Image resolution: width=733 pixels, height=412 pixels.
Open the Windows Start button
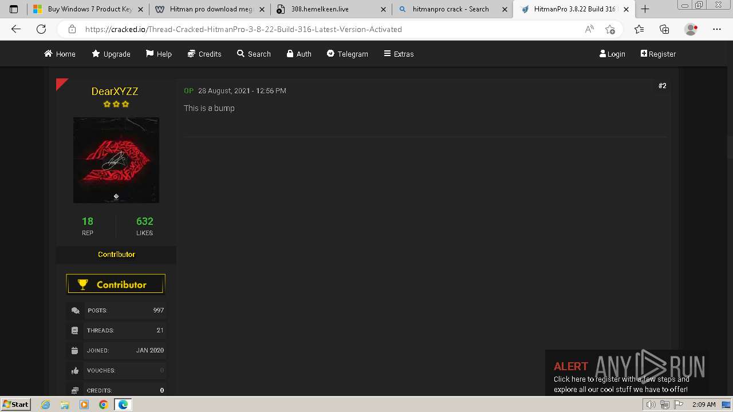pos(16,404)
